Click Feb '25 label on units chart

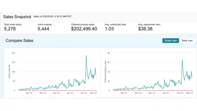tap(84, 93)
